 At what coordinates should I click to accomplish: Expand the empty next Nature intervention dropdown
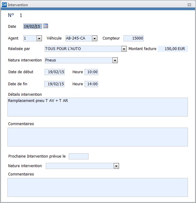pos(116,166)
